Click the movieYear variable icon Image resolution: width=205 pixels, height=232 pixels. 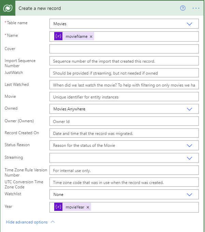(58, 207)
